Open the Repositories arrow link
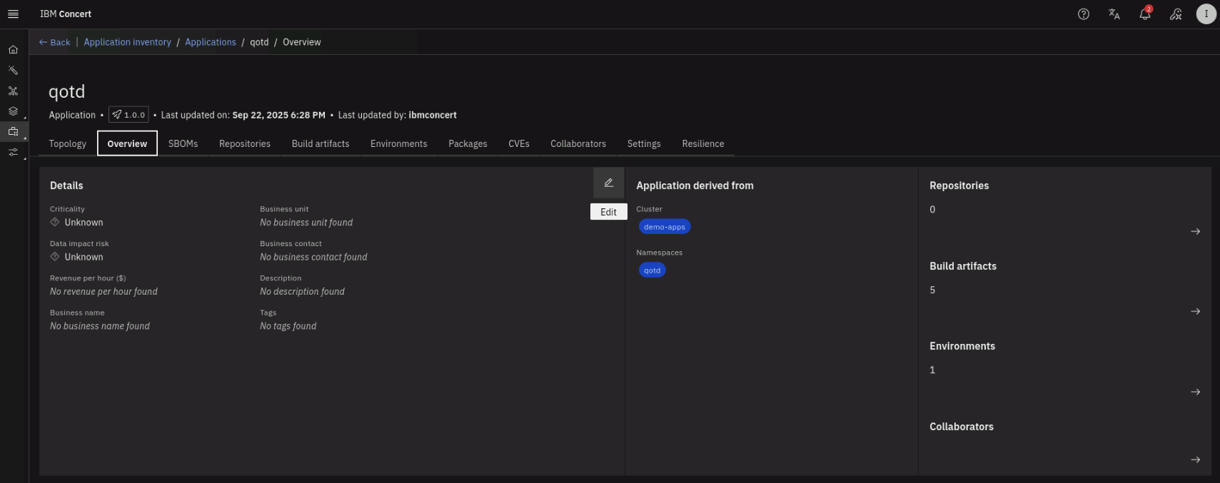Screen dimensions: 1220x483 [x=1195, y=232]
